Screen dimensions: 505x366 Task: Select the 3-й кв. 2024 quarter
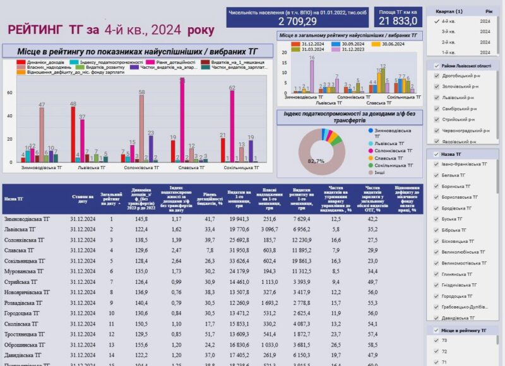coord(449,31)
